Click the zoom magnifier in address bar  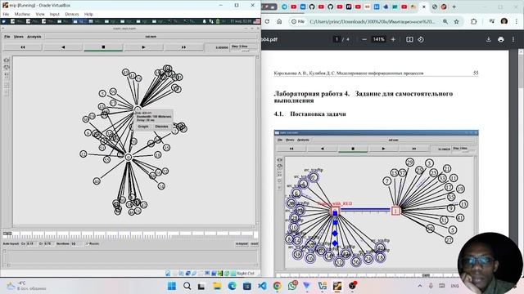(445, 21)
